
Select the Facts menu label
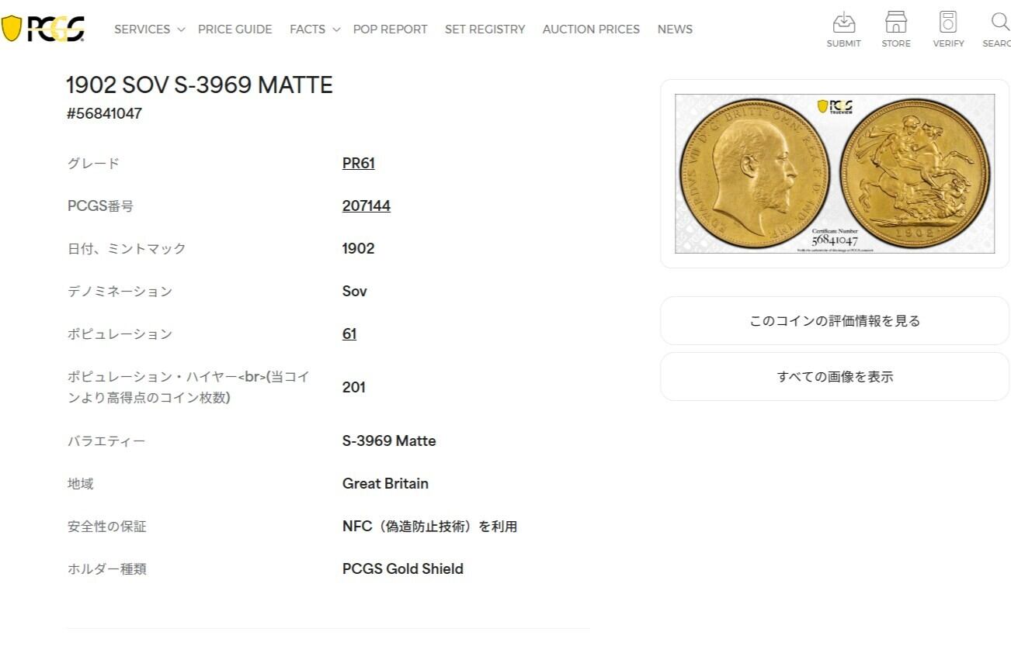307,29
